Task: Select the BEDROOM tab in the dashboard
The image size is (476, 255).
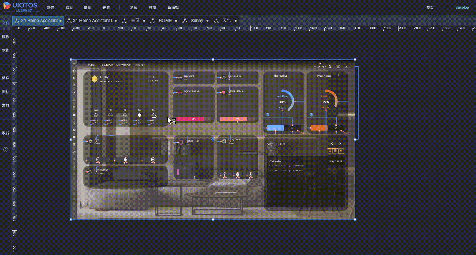Action: (x=108, y=65)
